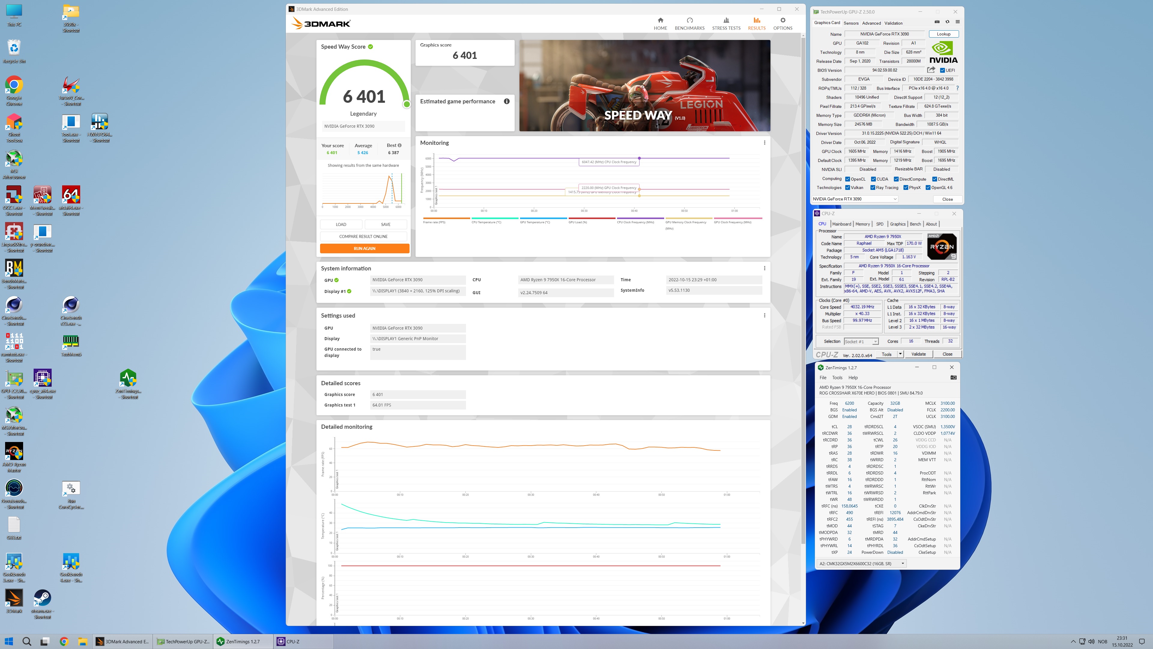The height and width of the screenshot is (649, 1153).
Task: Open the GPU-Z hamburger menu
Action: pos(958,22)
